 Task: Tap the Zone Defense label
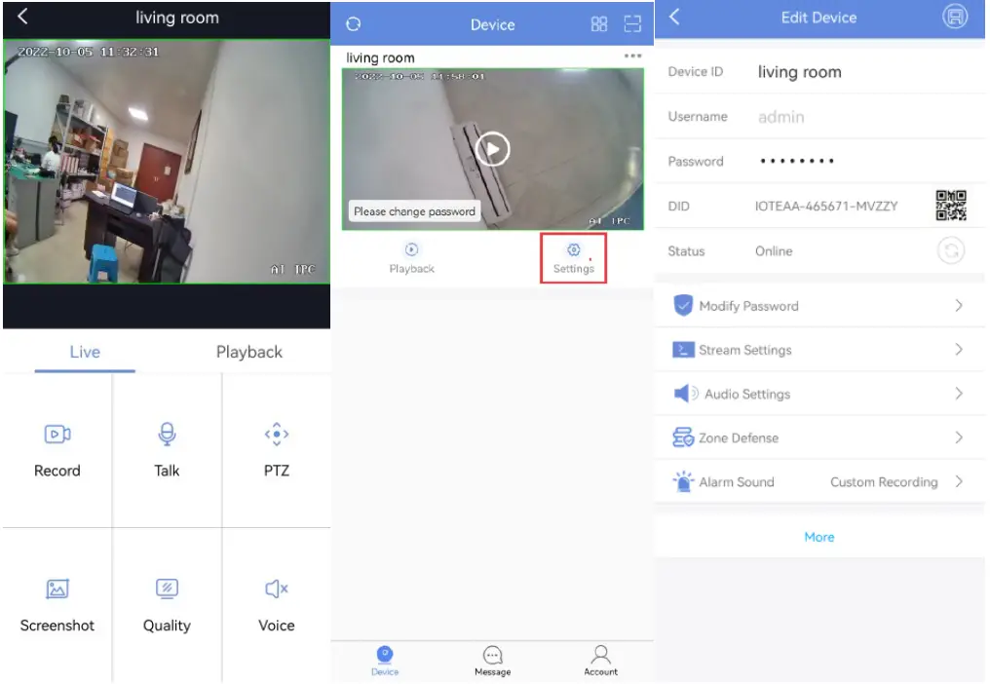[738, 437]
